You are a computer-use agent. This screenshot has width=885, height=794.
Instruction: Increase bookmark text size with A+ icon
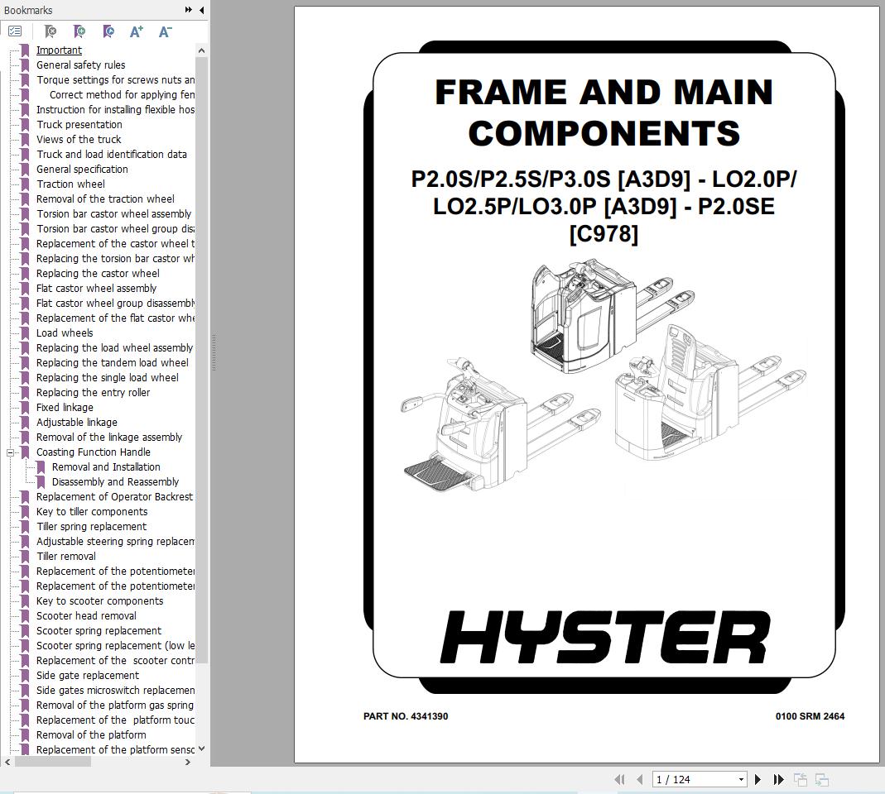click(137, 31)
